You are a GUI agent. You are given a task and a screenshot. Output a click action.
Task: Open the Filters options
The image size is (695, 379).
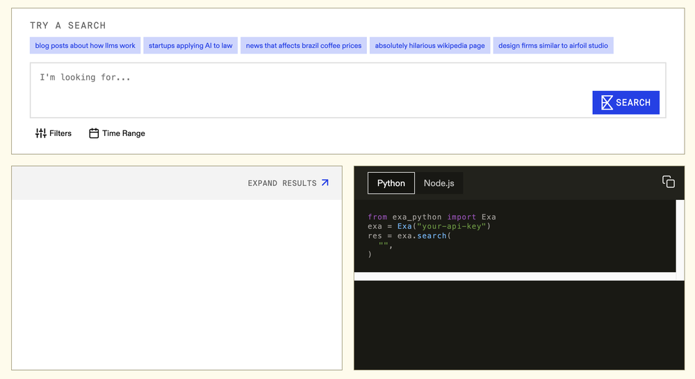click(x=54, y=133)
